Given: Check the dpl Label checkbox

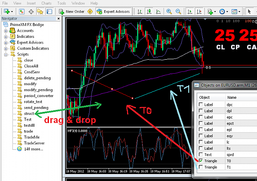Looking at the screenshot, I should pos(201,111).
